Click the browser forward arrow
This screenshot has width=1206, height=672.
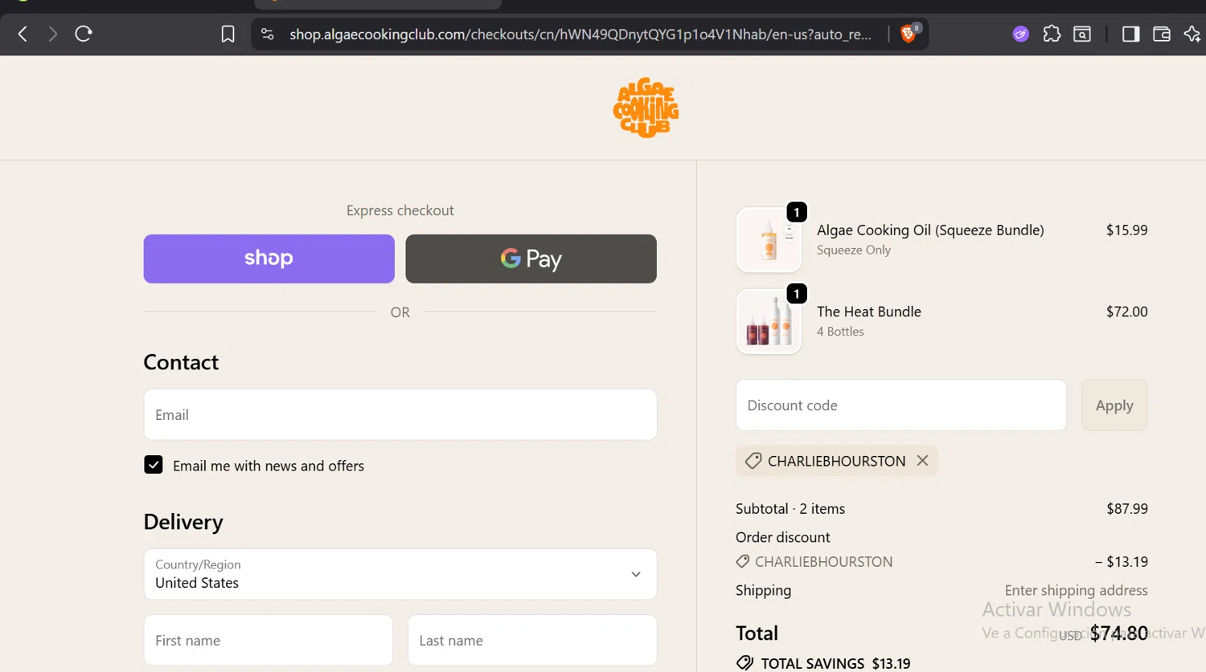(52, 34)
